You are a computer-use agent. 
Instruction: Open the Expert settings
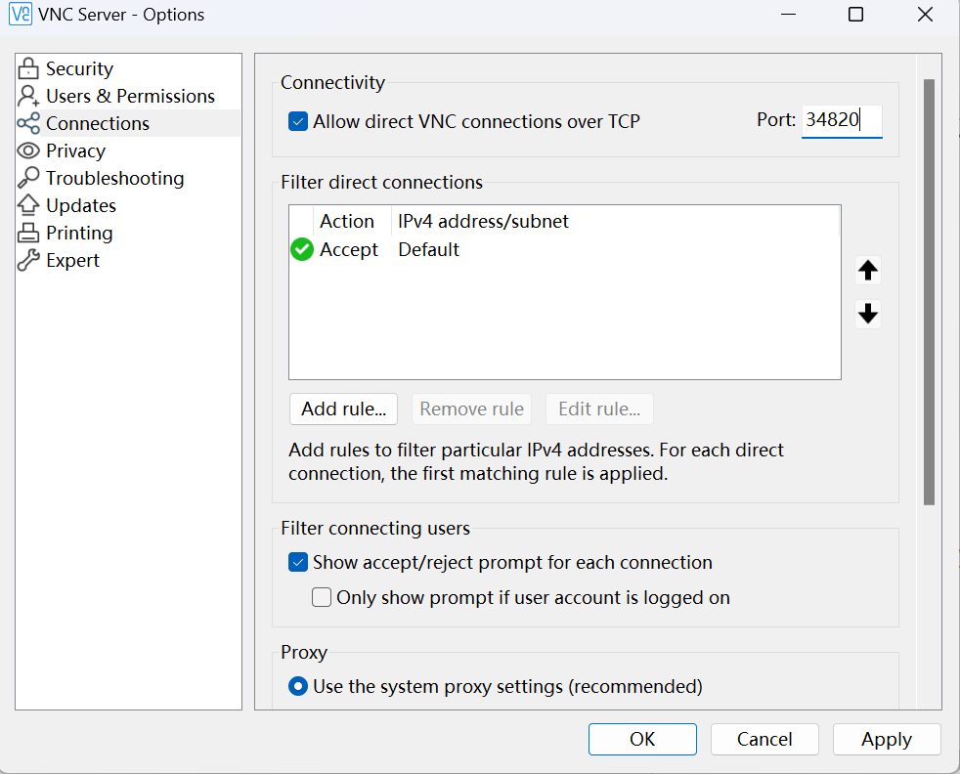click(73, 261)
